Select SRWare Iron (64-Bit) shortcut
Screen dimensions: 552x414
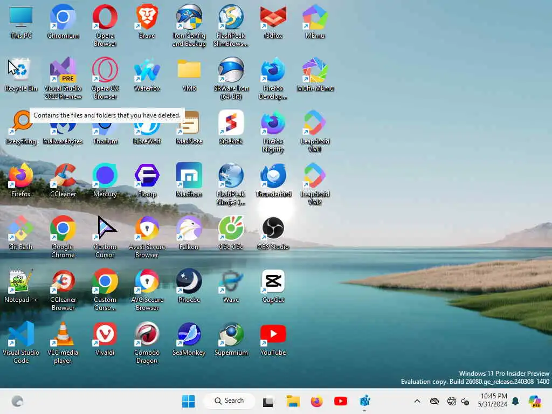tap(231, 78)
